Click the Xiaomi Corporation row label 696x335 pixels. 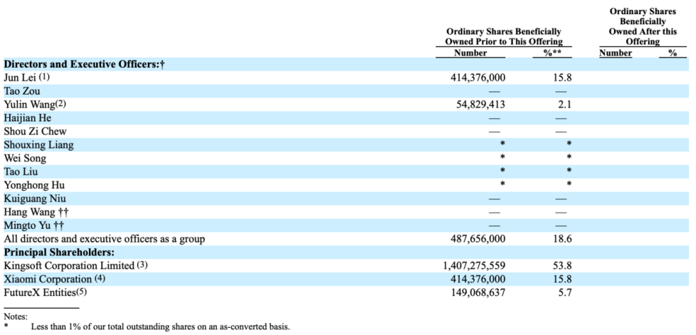(55, 279)
